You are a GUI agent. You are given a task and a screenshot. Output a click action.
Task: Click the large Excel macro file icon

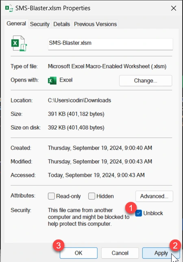19,43
